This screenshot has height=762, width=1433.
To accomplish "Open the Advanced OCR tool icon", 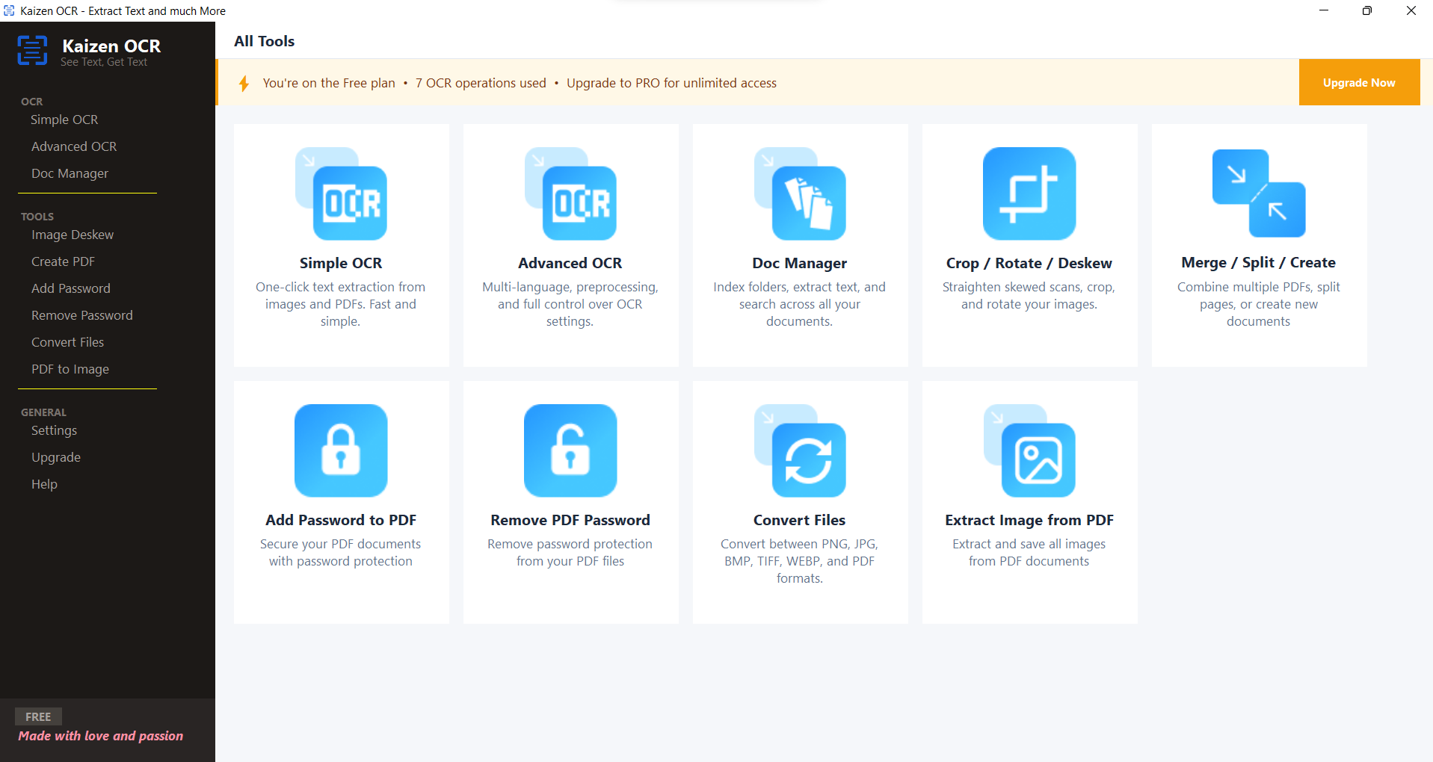I will [570, 194].
